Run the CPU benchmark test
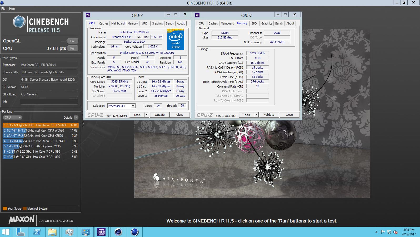Screen dimensions: 420x237 [x=73, y=49]
